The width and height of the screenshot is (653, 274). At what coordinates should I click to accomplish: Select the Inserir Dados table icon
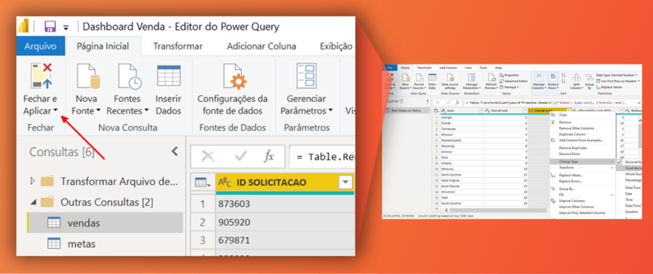click(168, 76)
